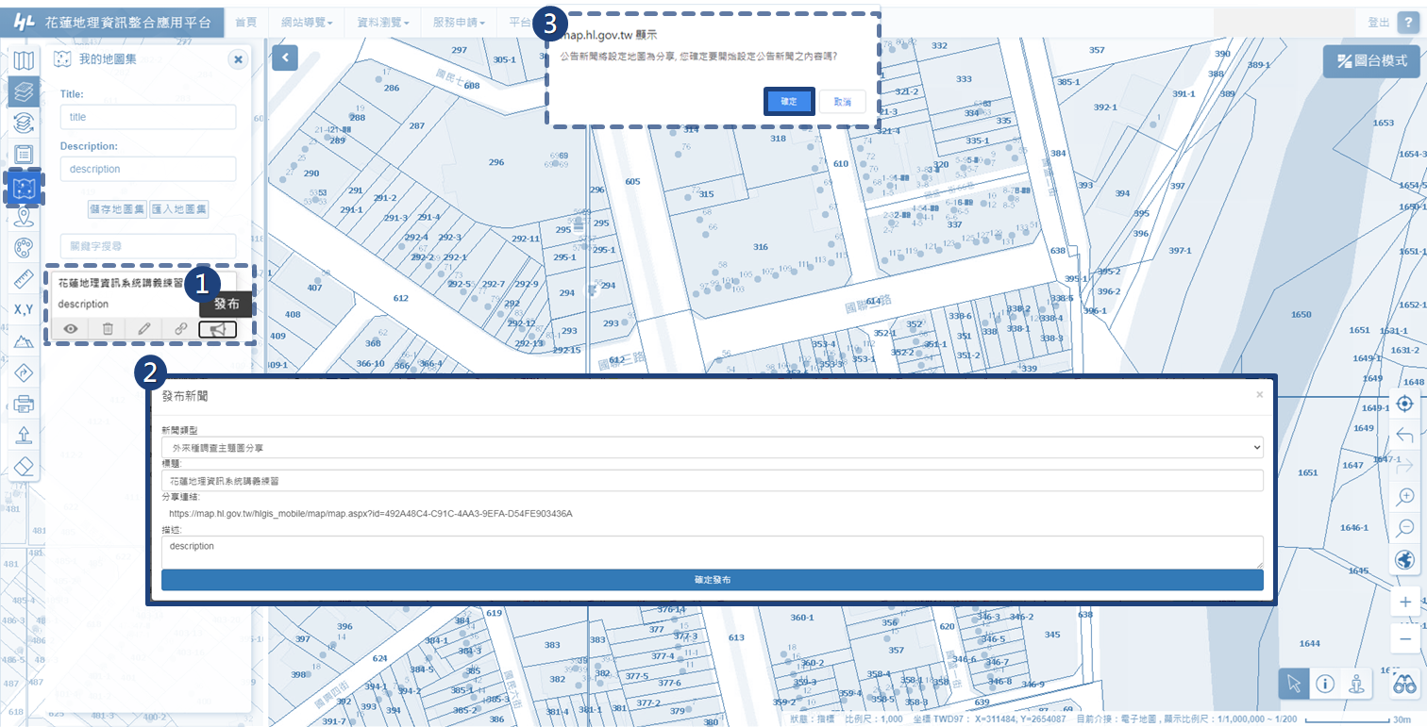Toggle map set visibility with eye icon
The width and height of the screenshot is (1427, 727).
(x=71, y=329)
